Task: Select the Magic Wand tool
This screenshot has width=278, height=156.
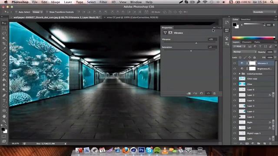Action: coord(4,39)
